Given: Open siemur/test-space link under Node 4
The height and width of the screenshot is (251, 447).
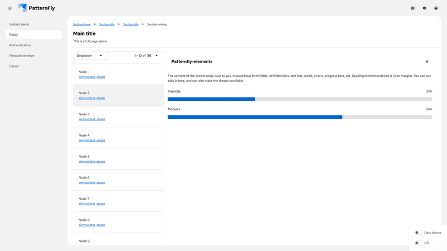Looking at the screenshot, I should (92, 141).
